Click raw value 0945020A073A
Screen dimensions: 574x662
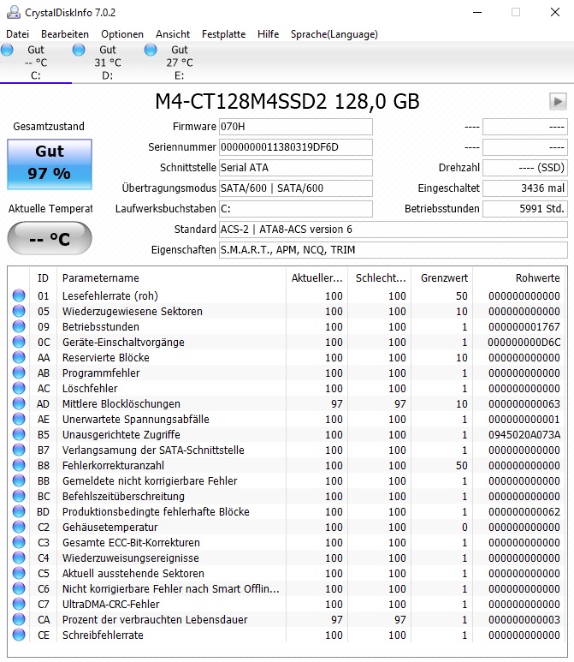point(524,435)
